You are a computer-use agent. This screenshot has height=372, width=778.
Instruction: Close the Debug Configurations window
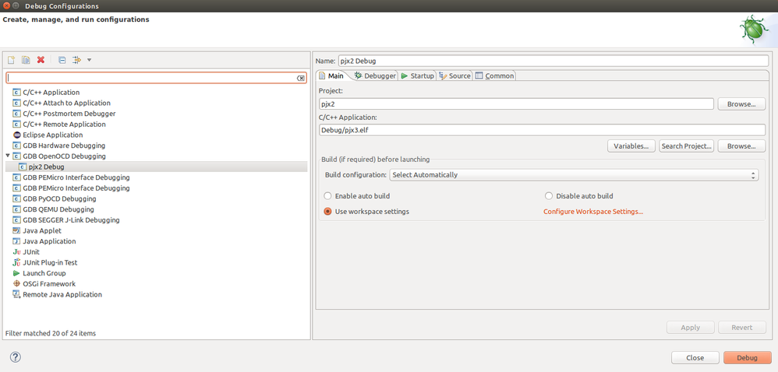(7, 6)
